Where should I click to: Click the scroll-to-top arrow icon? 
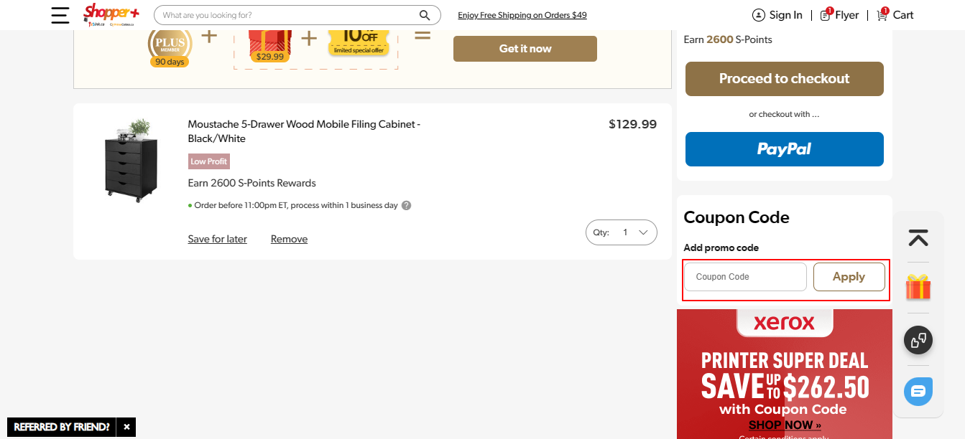point(918,237)
